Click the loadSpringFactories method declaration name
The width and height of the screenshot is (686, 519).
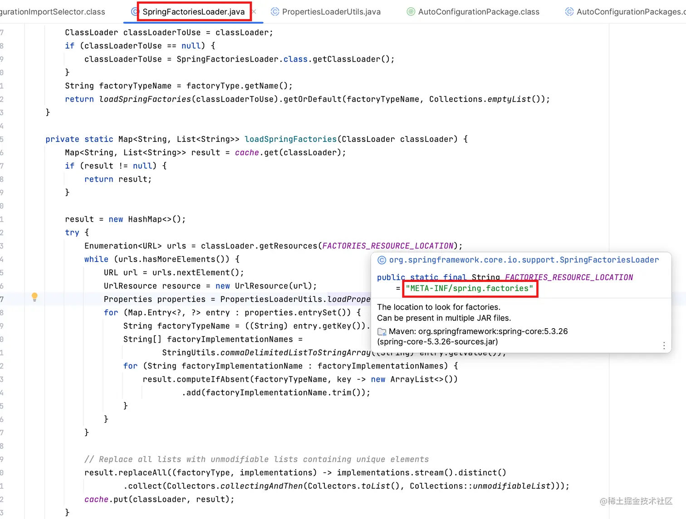point(291,140)
